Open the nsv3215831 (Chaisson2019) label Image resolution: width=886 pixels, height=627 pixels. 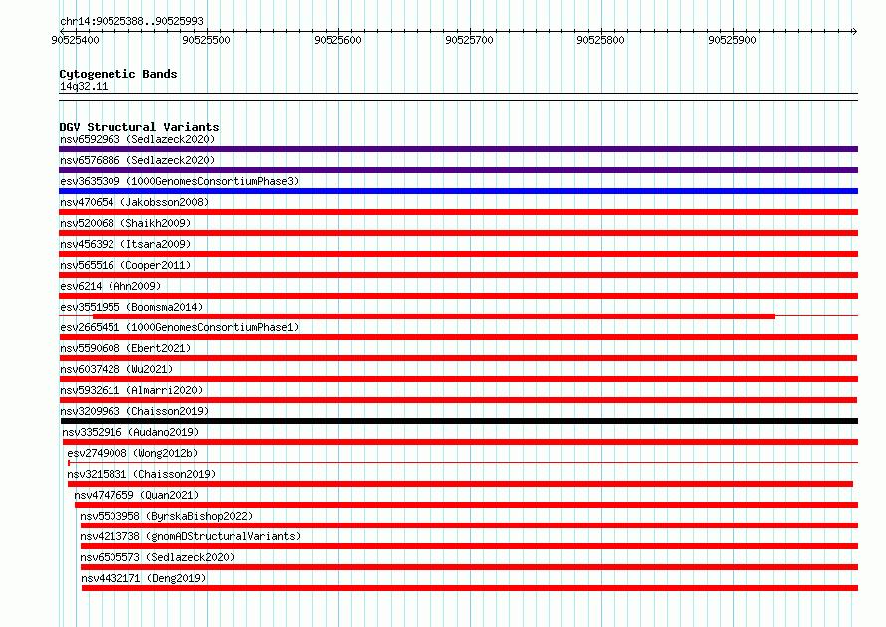tap(141, 474)
